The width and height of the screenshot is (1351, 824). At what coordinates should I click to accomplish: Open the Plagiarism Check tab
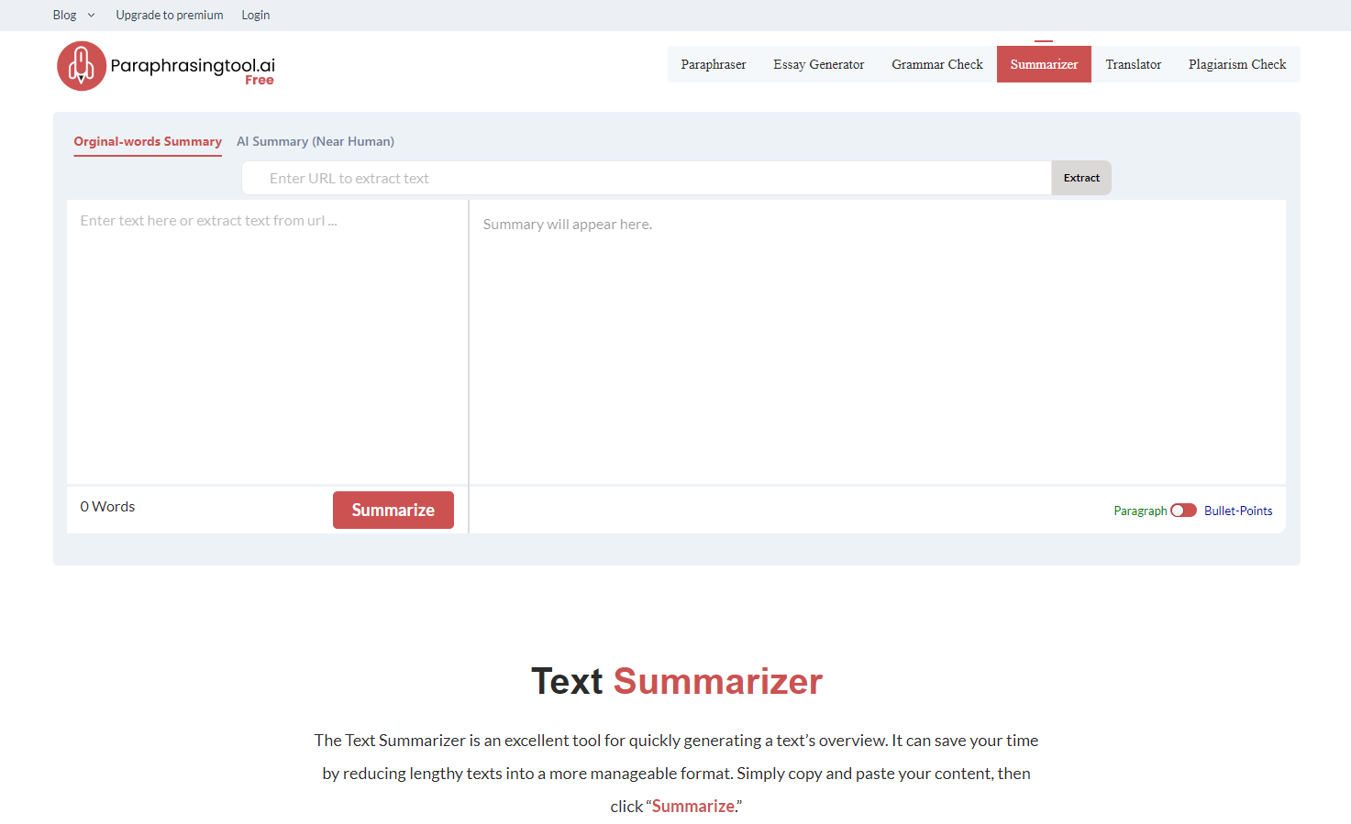(x=1237, y=64)
